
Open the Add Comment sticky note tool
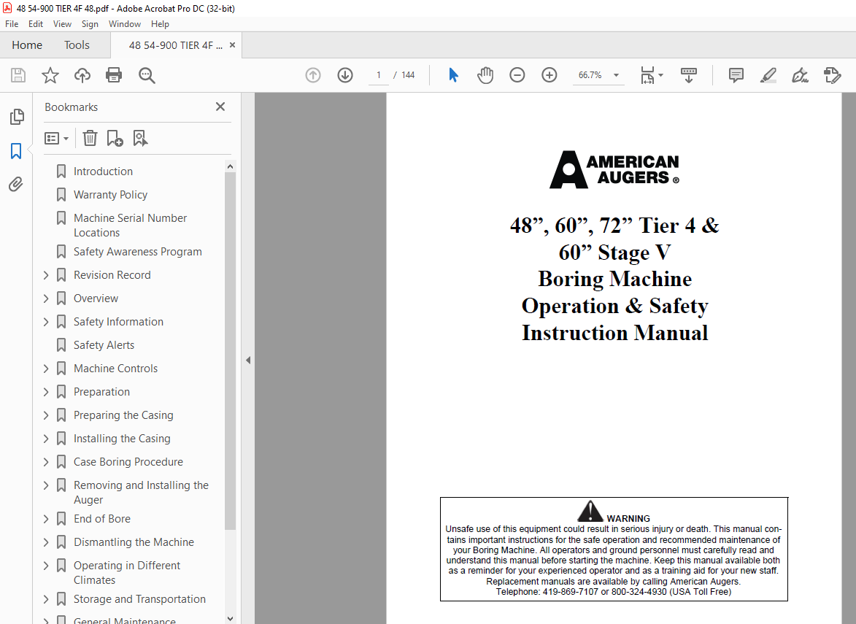point(736,75)
